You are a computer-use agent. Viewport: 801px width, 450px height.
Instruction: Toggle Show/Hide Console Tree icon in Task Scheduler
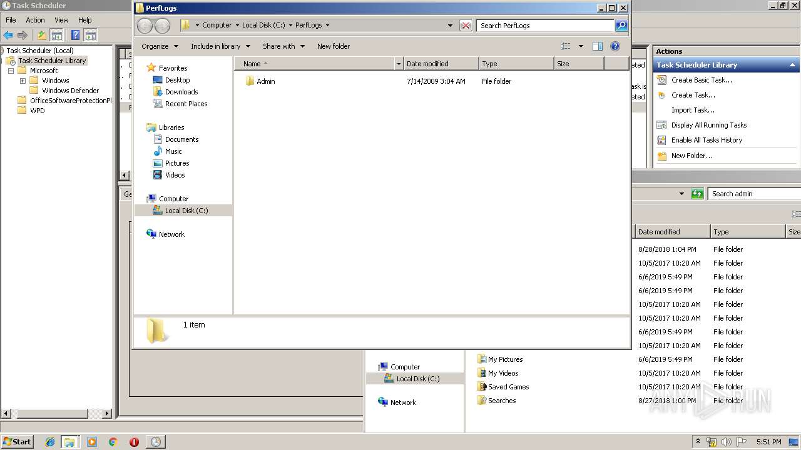(x=56, y=36)
